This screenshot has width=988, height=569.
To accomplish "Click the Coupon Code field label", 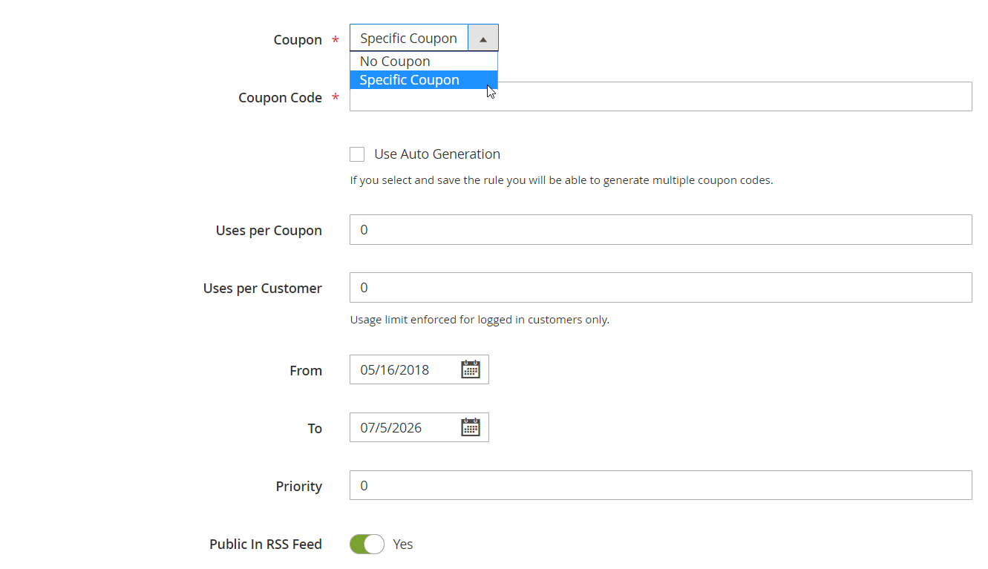I will (x=280, y=98).
